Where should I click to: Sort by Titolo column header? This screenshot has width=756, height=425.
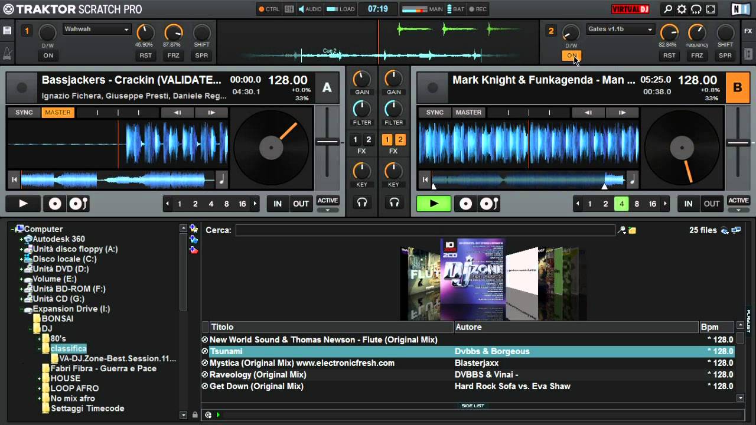point(331,327)
